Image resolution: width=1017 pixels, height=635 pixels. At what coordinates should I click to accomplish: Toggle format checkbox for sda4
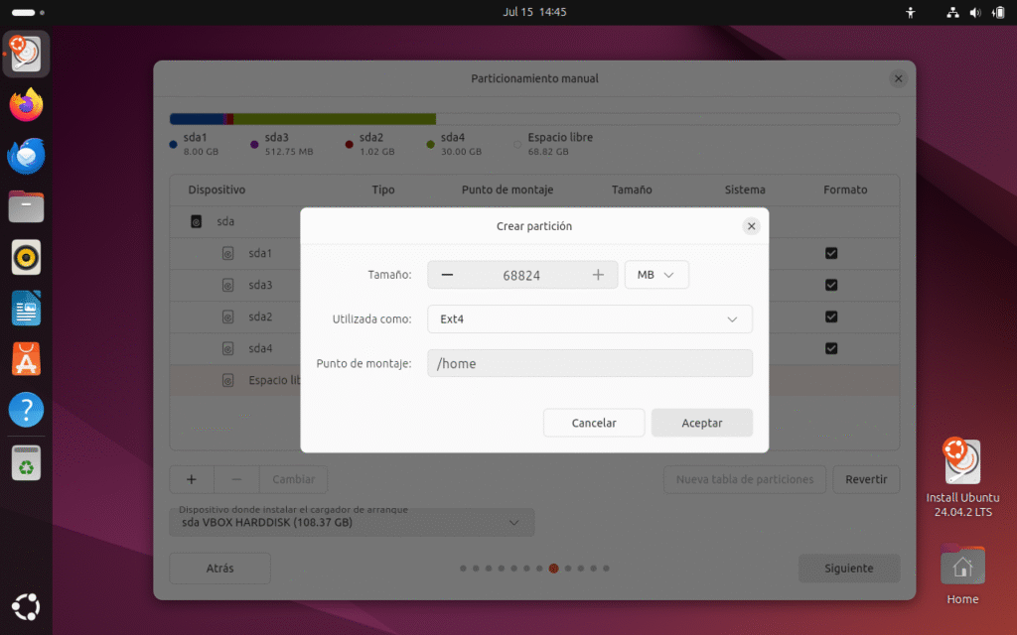pos(831,348)
